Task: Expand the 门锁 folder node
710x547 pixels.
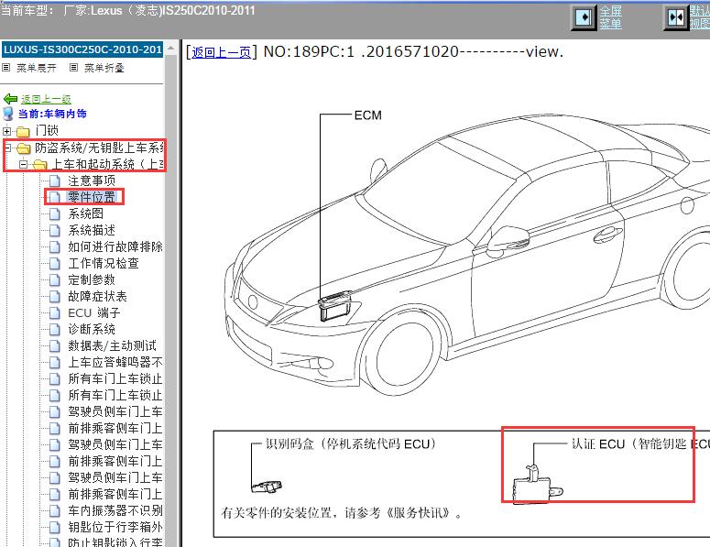Action: pos(6,131)
